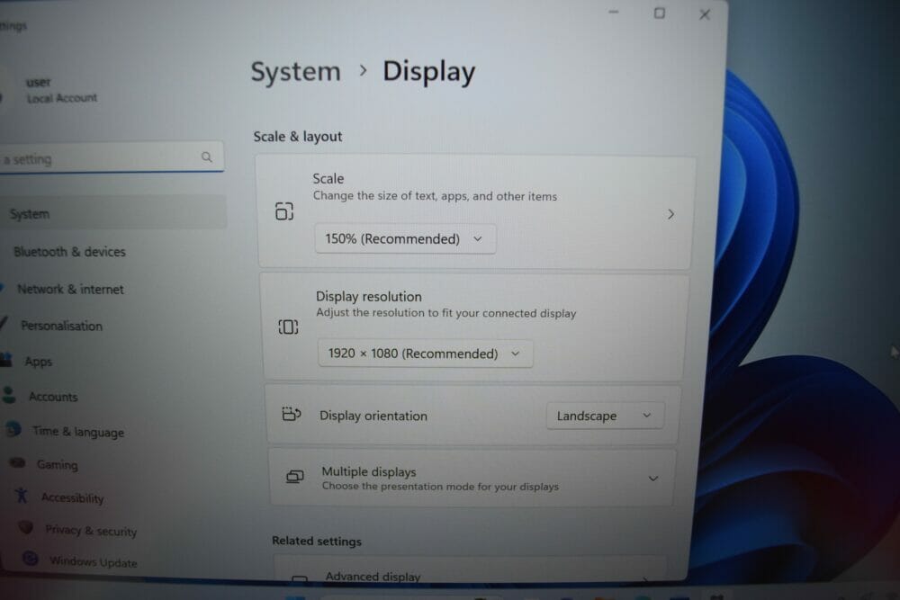Image resolution: width=900 pixels, height=600 pixels.
Task: Go back to System in breadcrumb
Action: click(295, 72)
